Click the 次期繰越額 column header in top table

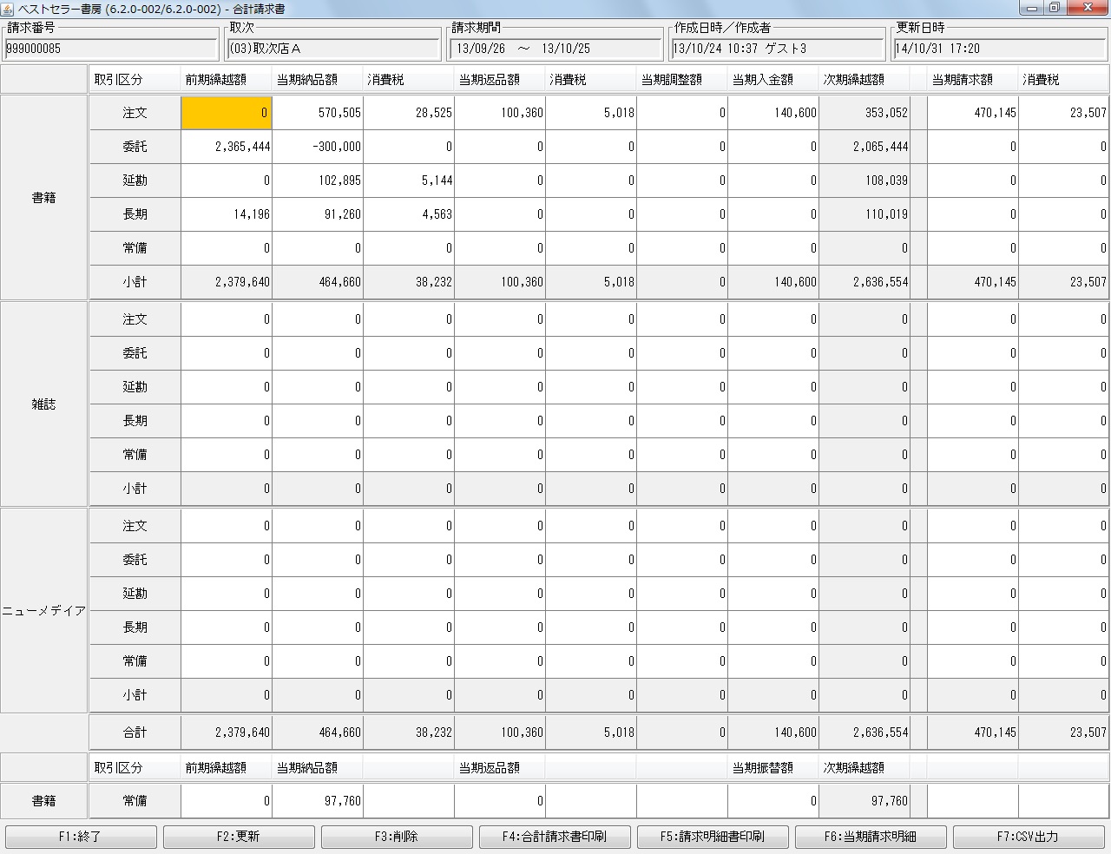pyautogui.click(x=863, y=80)
